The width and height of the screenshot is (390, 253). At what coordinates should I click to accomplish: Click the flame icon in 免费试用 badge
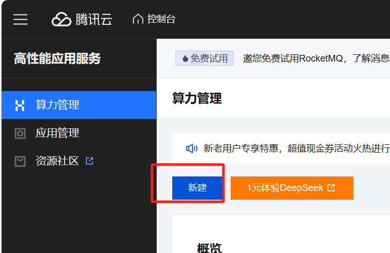(x=185, y=58)
